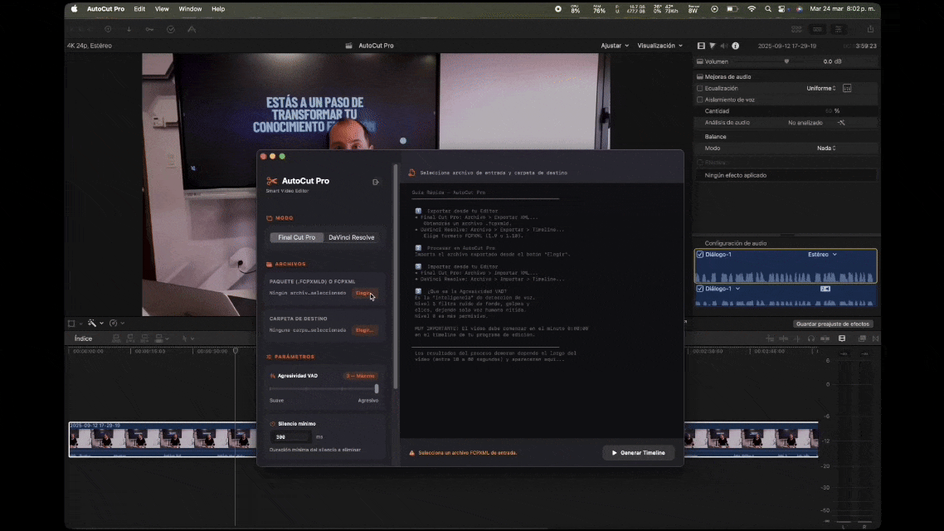Click the Silencio mínimo input field

(290, 437)
